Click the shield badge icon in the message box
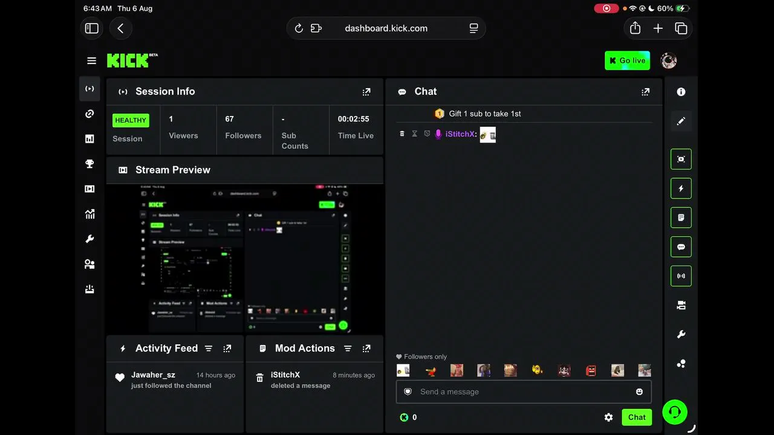774x435 pixels. coord(408,391)
